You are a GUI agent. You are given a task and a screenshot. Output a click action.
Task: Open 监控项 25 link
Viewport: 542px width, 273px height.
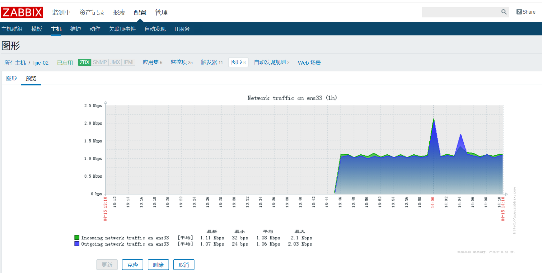(x=182, y=62)
